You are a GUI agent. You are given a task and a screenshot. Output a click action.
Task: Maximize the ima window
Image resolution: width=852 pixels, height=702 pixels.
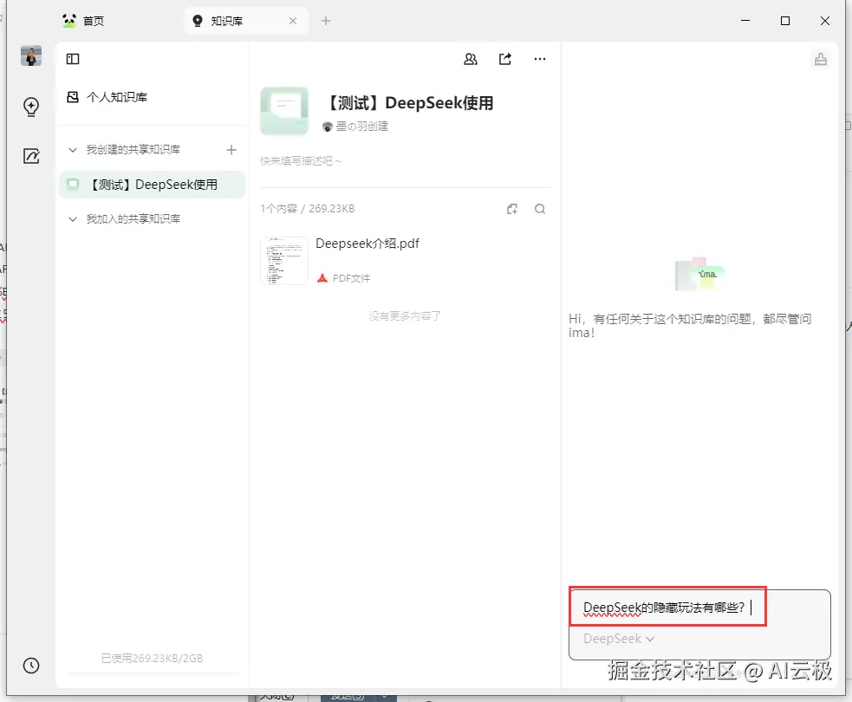[x=785, y=21]
